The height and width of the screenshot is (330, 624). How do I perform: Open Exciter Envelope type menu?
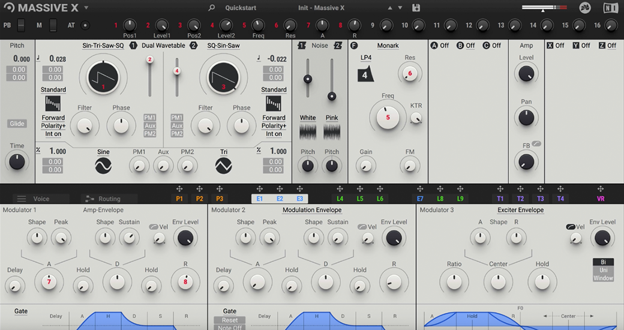pyautogui.click(x=521, y=210)
